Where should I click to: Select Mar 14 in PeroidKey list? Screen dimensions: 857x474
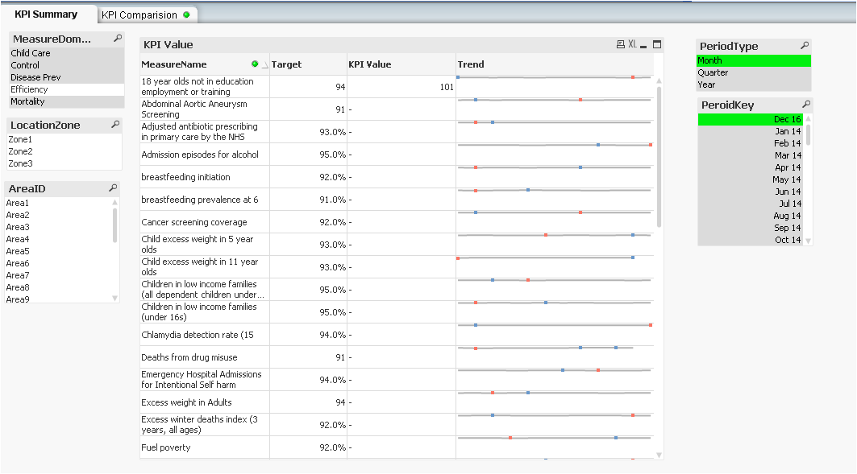point(788,155)
